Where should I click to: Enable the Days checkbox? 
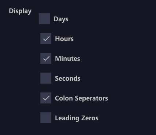coord(44,19)
